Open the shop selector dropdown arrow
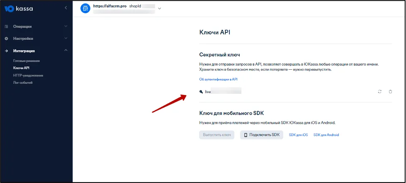The image size is (406, 183). click(160, 9)
